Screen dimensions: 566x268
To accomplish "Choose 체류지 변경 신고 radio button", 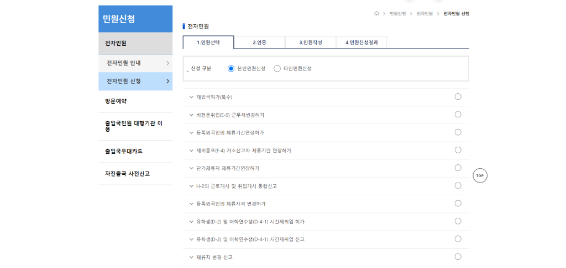I will [x=458, y=256].
